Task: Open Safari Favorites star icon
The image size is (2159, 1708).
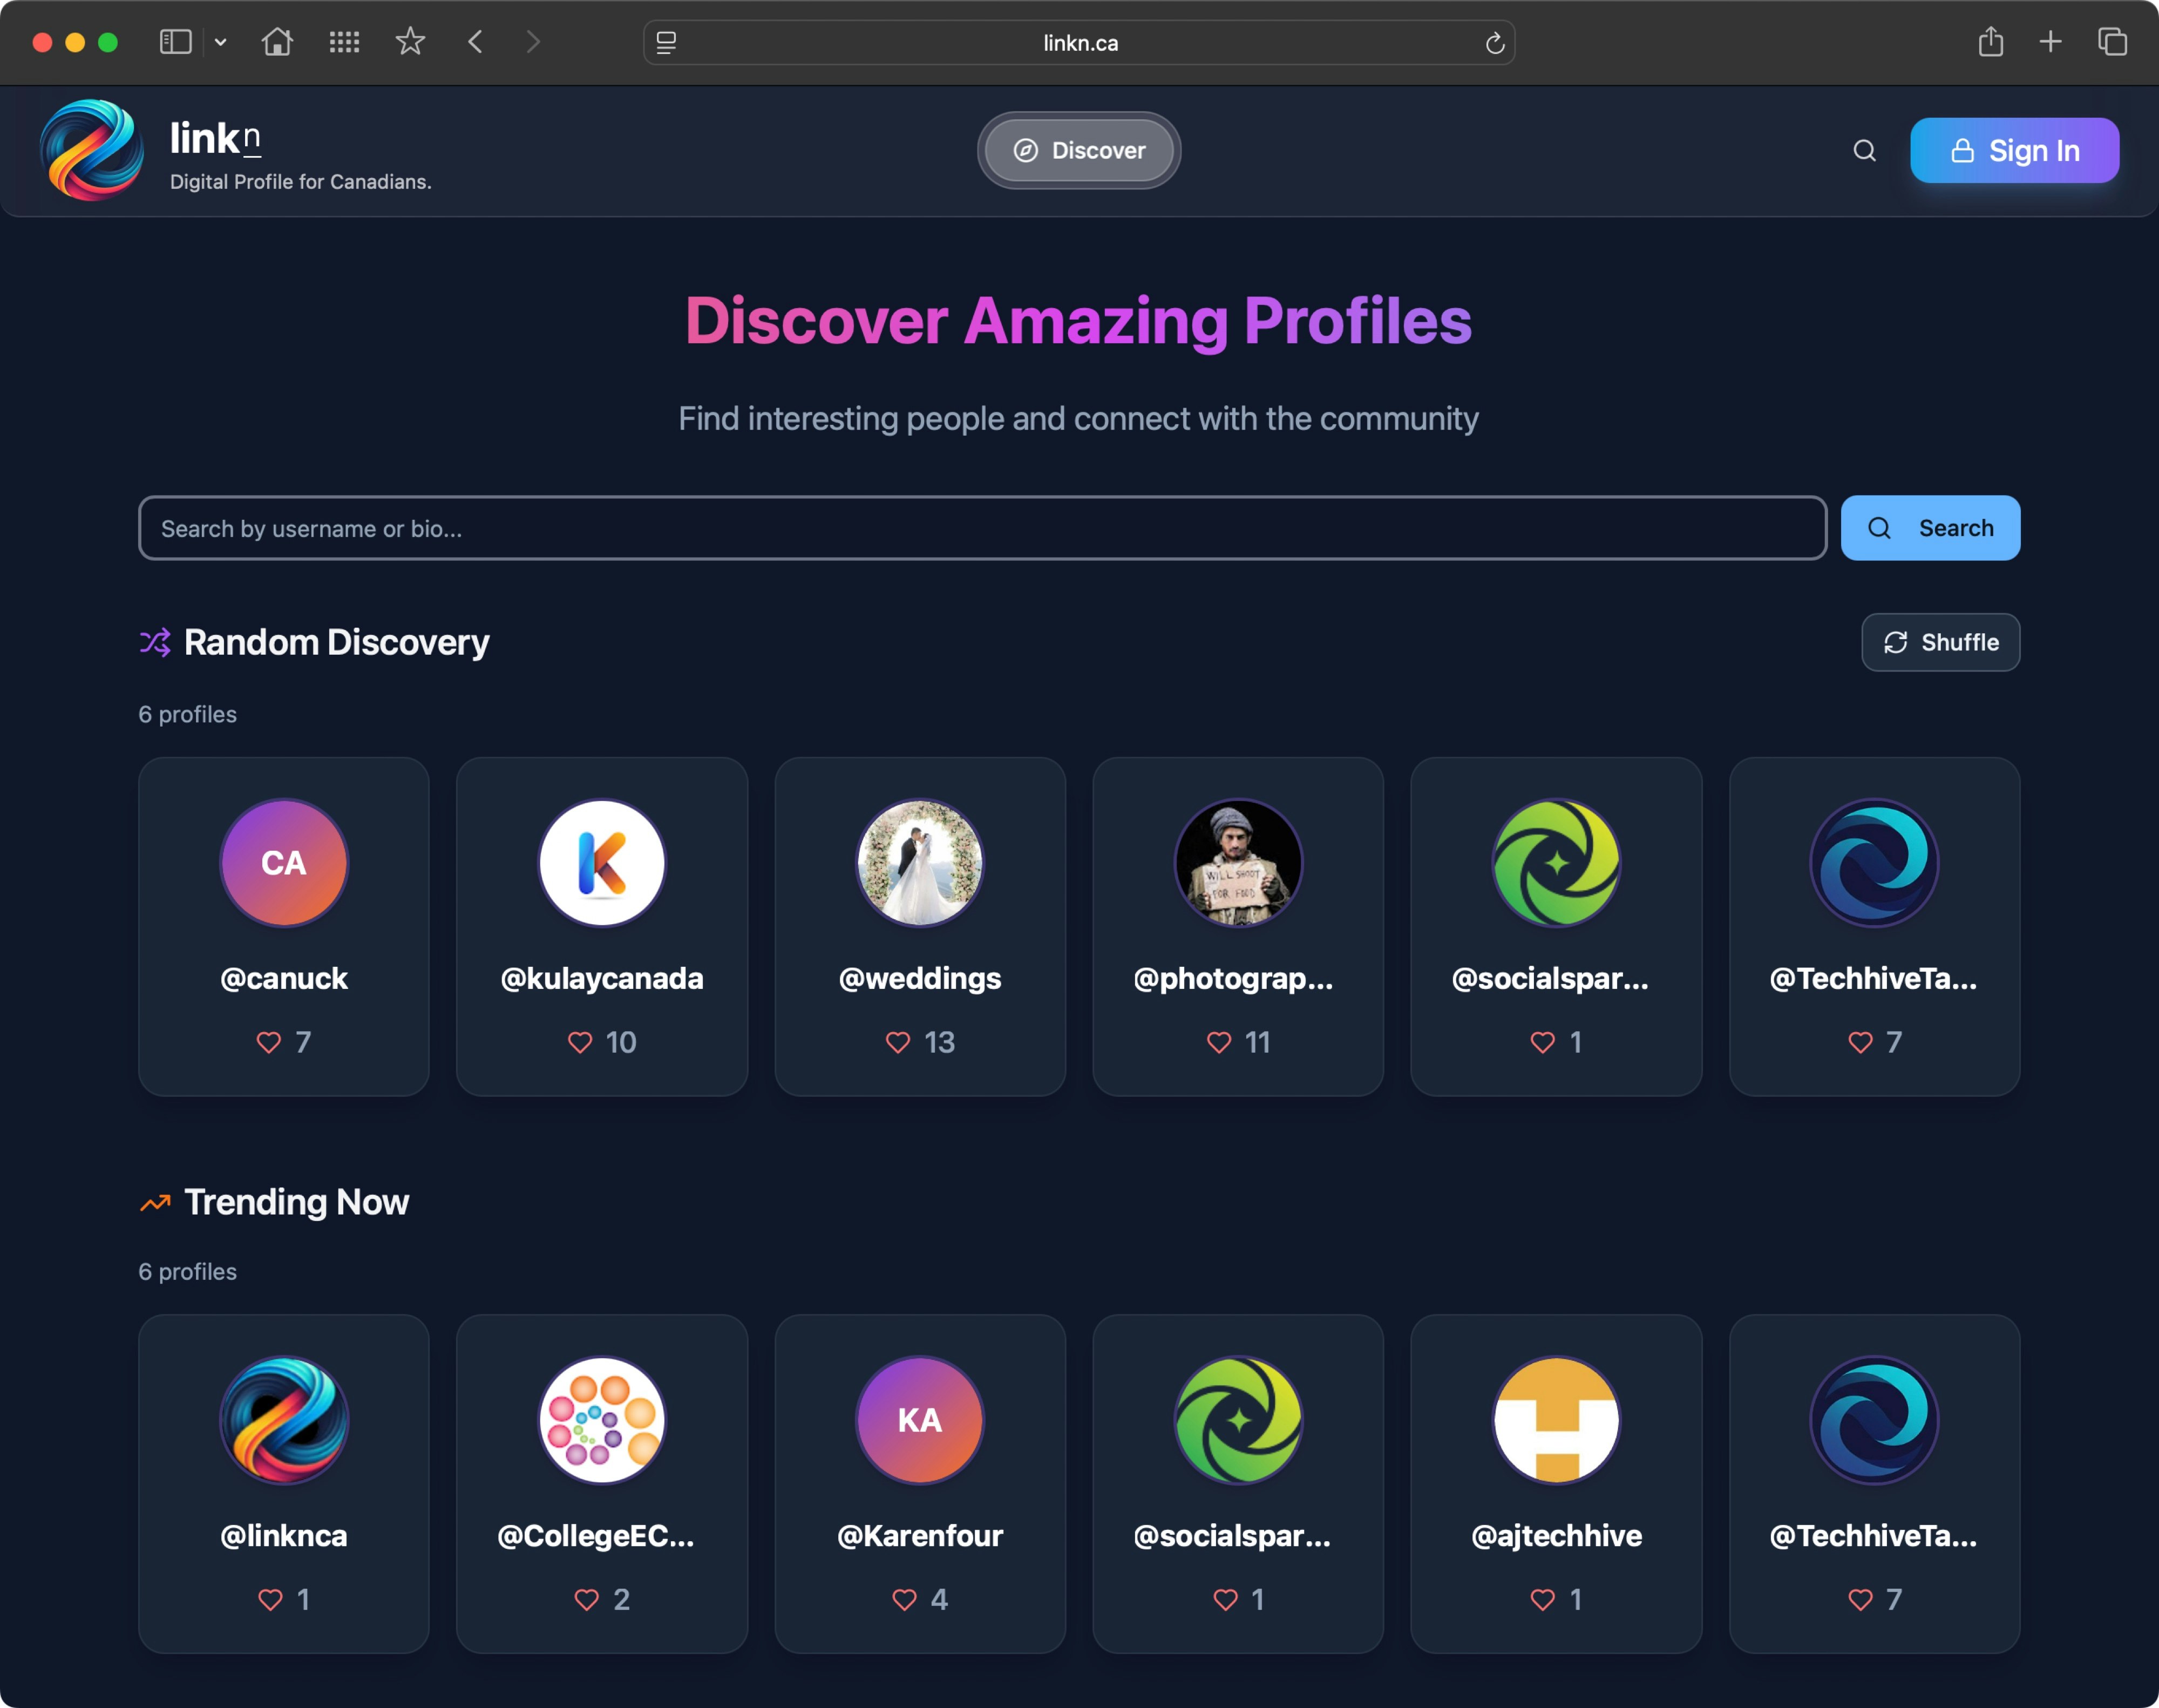Action: (x=410, y=42)
